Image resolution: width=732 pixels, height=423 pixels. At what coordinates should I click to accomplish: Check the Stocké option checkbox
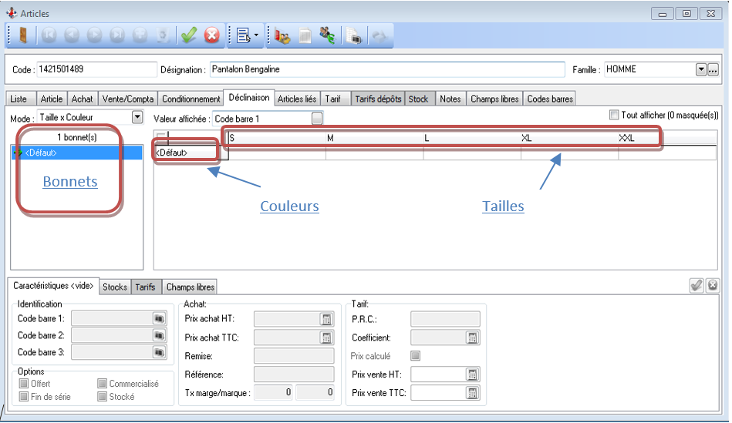click(x=103, y=397)
